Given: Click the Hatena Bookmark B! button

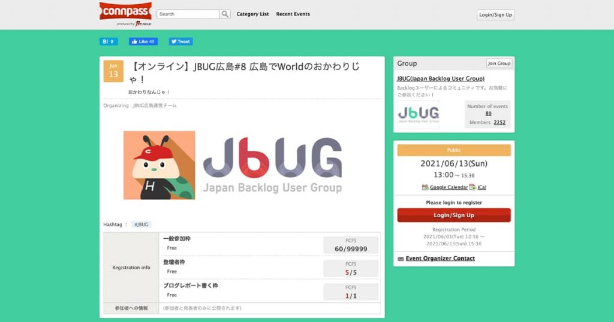Looking at the screenshot, I should pos(109,41).
